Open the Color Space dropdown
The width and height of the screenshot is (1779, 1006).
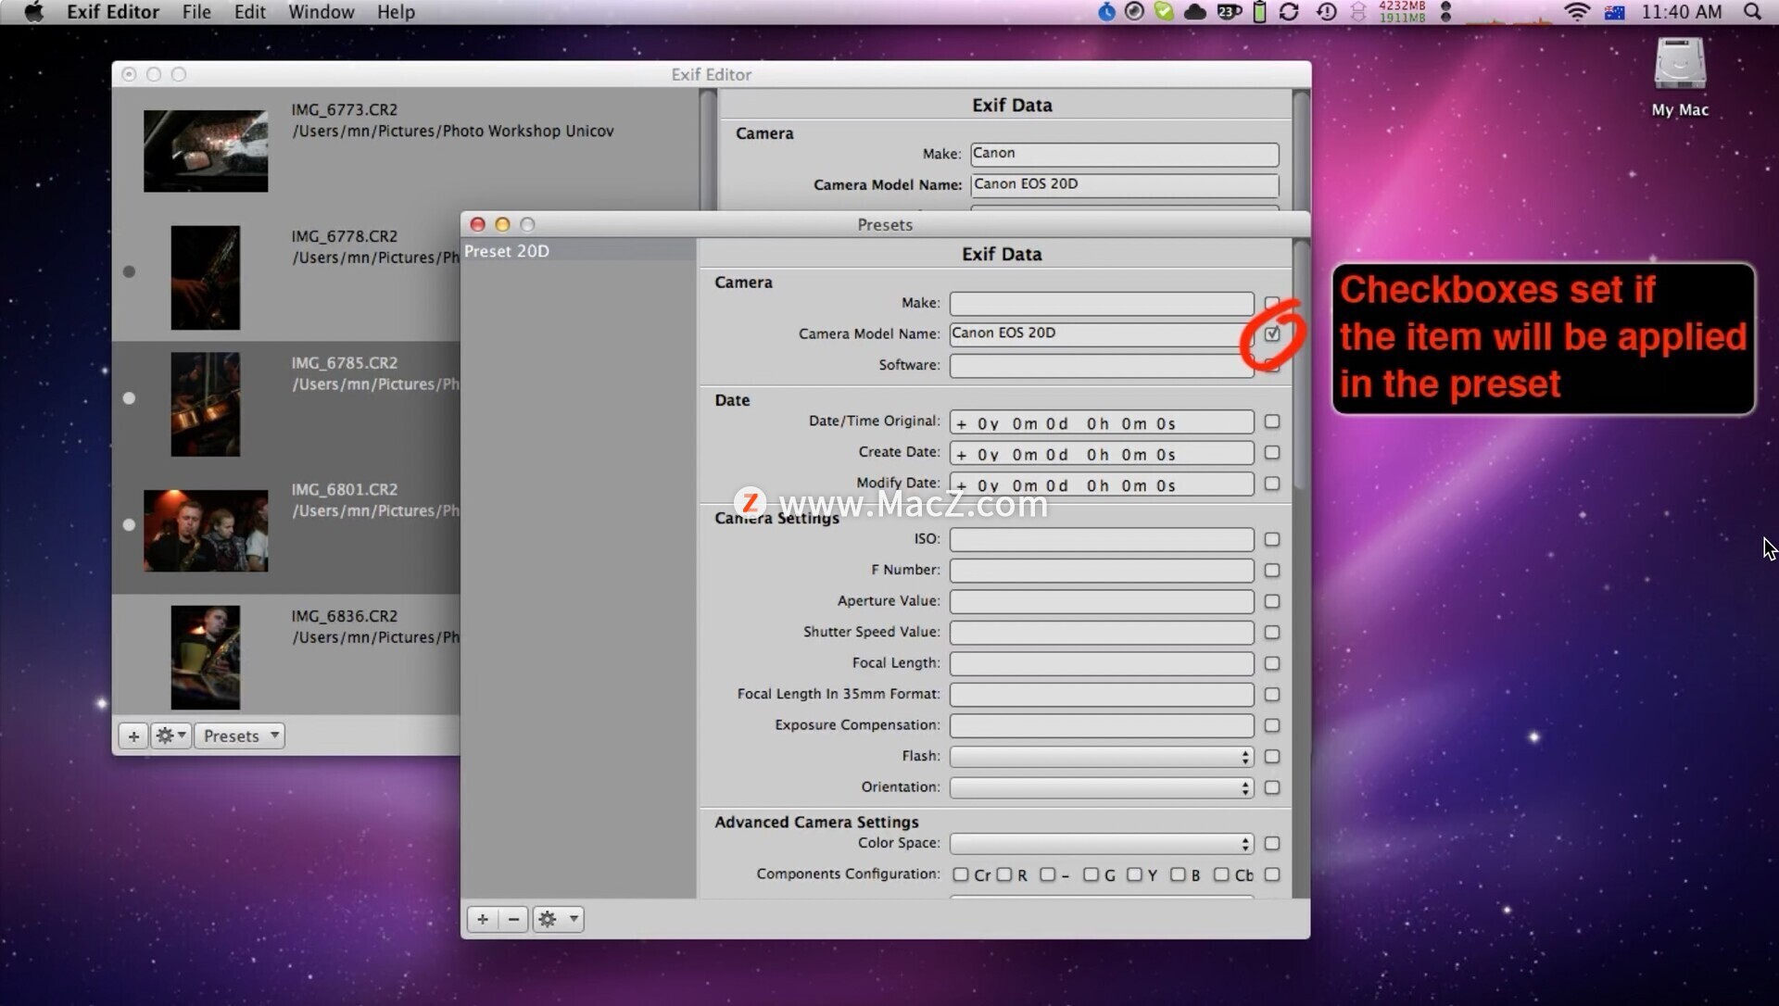[x=1102, y=844]
